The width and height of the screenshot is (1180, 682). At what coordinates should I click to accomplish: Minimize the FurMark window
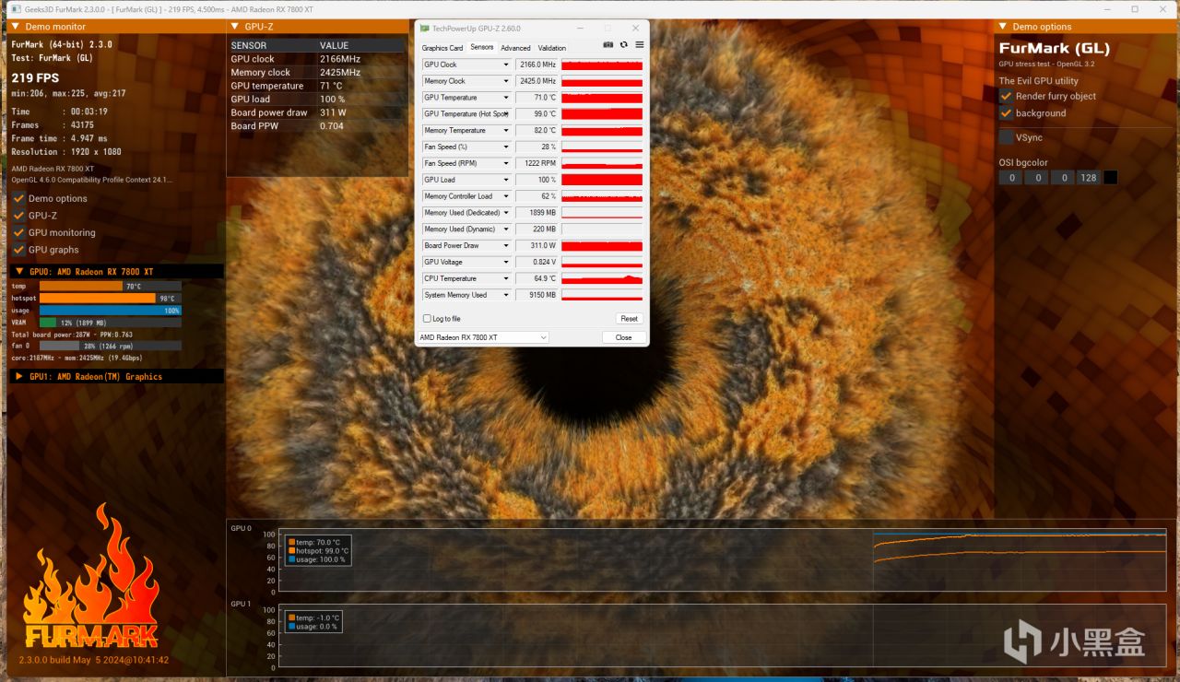point(1109,8)
